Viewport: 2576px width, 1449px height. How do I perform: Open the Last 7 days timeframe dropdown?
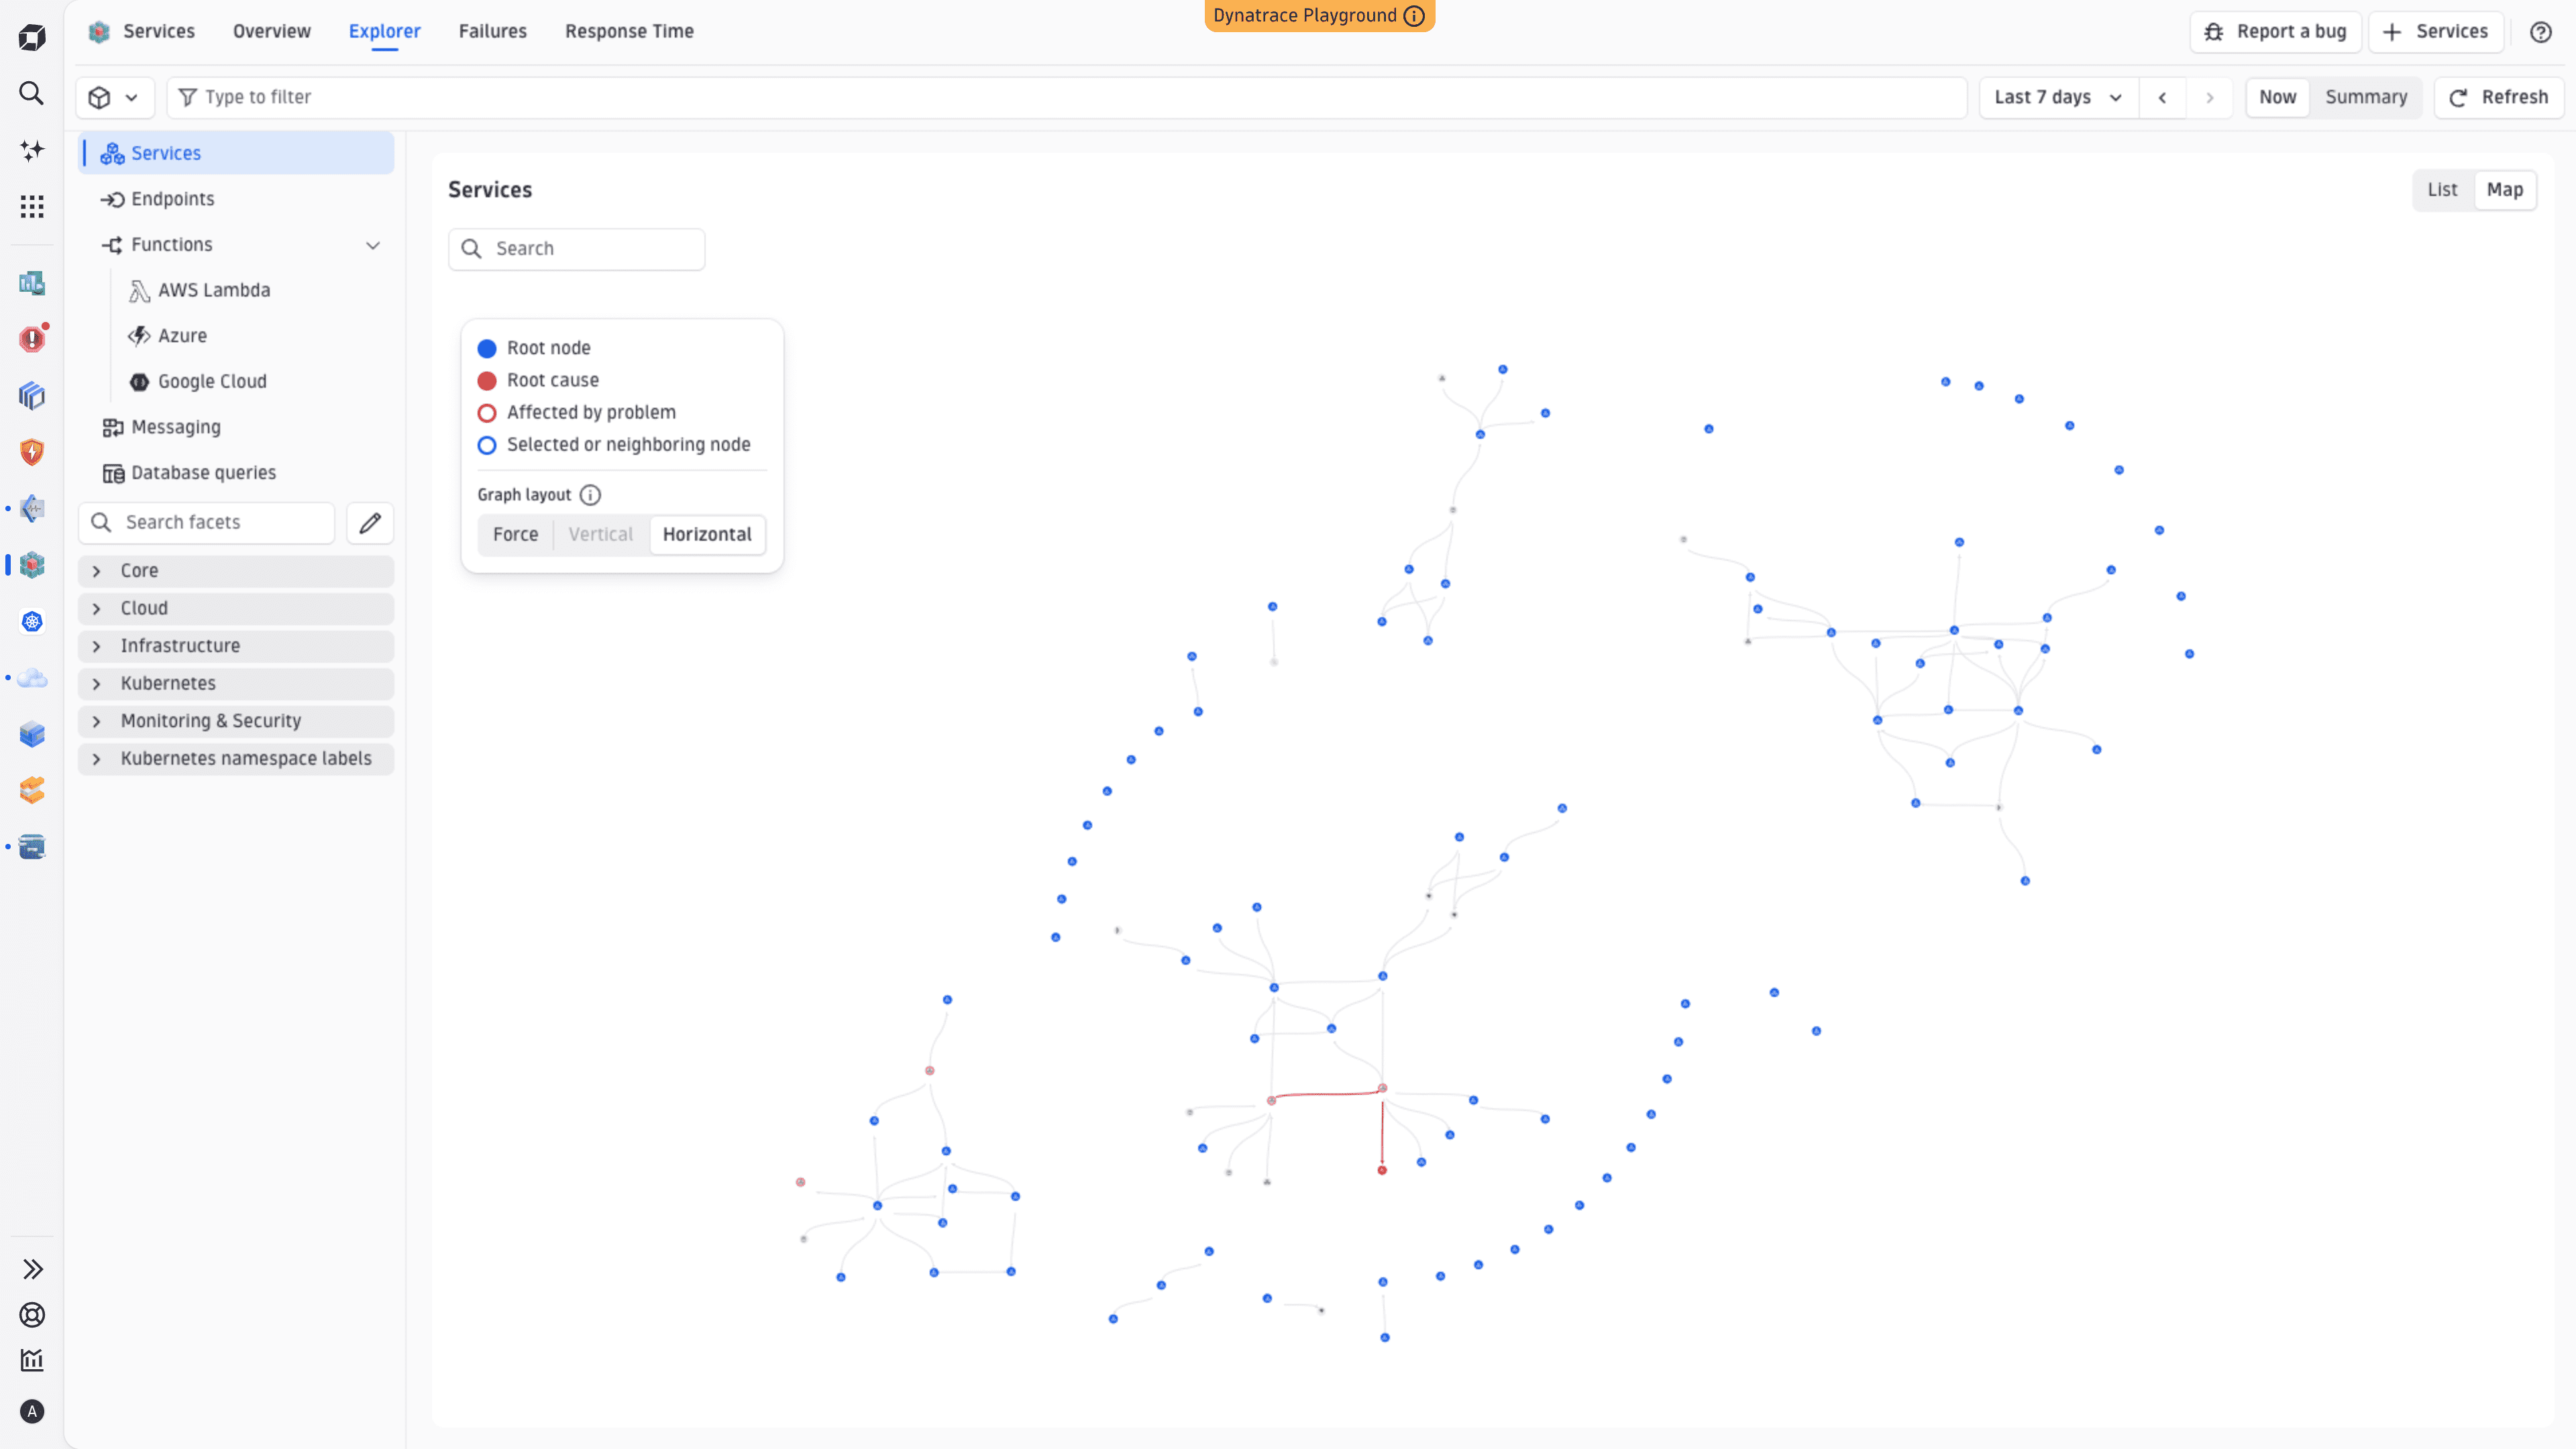(2058, 97)
